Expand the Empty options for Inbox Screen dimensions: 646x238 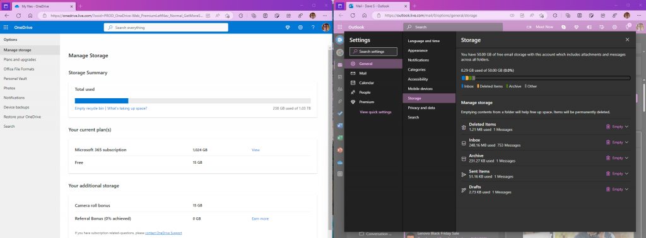point(626,142)
